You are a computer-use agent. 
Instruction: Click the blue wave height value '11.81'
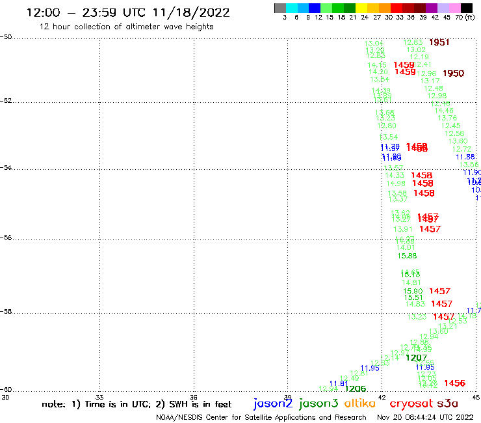point(339,383)
